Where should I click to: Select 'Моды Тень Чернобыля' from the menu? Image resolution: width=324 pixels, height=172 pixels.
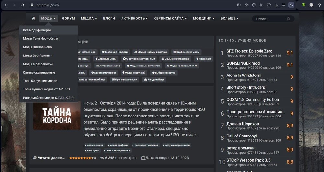pyautogui.click(x=40, y=38)
